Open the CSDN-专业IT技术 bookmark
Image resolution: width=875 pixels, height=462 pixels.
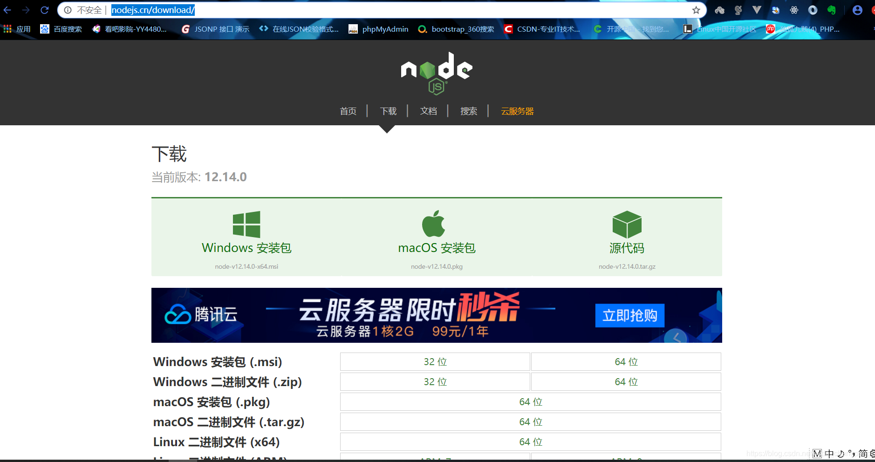(542, 29)
